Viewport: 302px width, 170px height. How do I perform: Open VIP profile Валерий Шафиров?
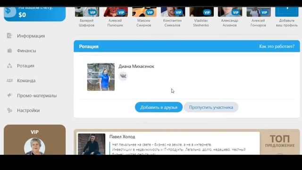[87, 17]
